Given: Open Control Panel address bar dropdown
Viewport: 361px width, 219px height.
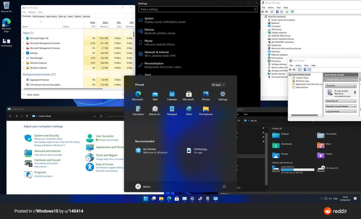Looking at the screenshot, I should pyautogui.click(x=94, y=116).
